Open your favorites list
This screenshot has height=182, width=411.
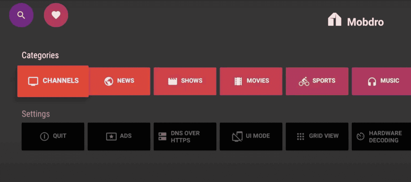56,15
